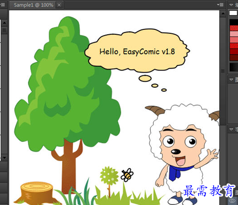Image resolution: width=238 pixels, height=205 pixels.
Task: Select the tree stump object on the canvas
Action: coord(37,193)
